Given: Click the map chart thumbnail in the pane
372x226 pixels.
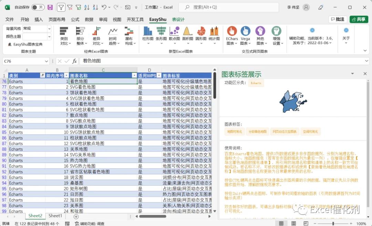Looking at the screenshot, I should (x=293, y=101).
